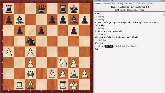Viewport: 165px width, 93px height.
Task: Select the black bishop on b7
Action: pos(20,20)
